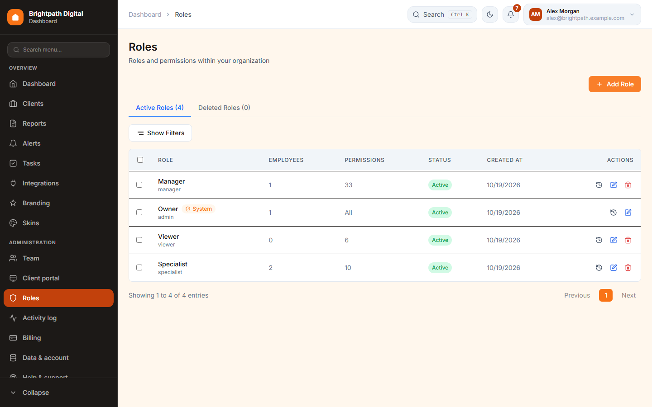Switch to Active Roles tab

tap(160, 108)
